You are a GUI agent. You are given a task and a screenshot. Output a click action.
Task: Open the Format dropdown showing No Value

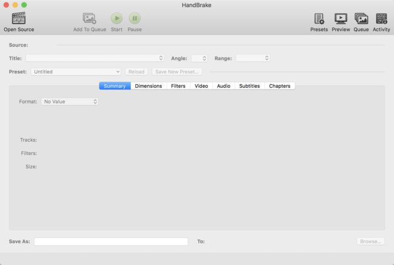70,102
